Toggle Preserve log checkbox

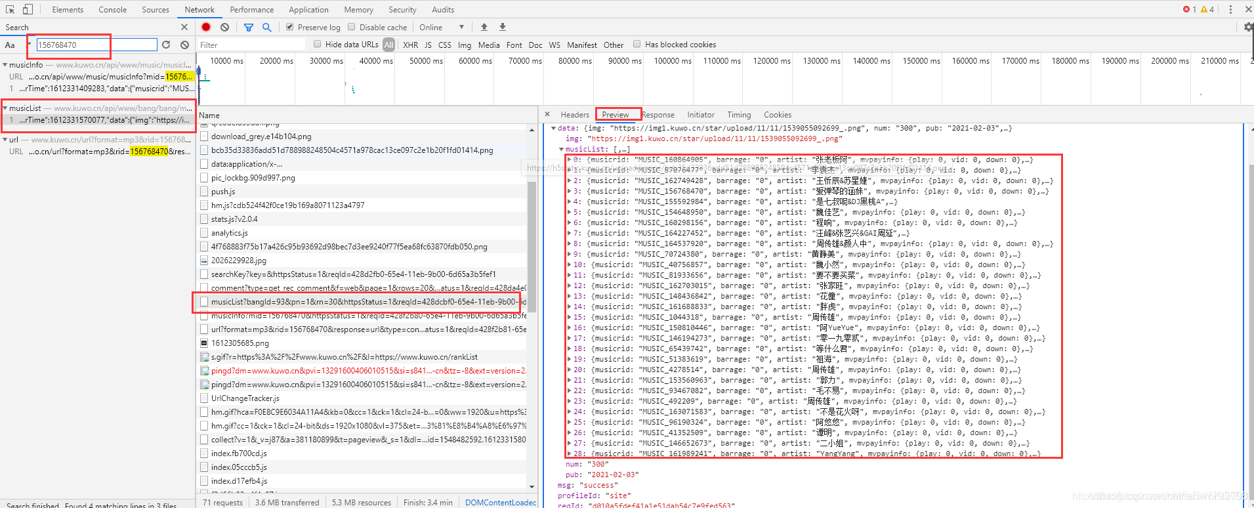pyautogui.click(x=289, y=27)
